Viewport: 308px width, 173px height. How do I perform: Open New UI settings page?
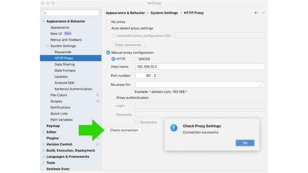click(x=56, y=34)
